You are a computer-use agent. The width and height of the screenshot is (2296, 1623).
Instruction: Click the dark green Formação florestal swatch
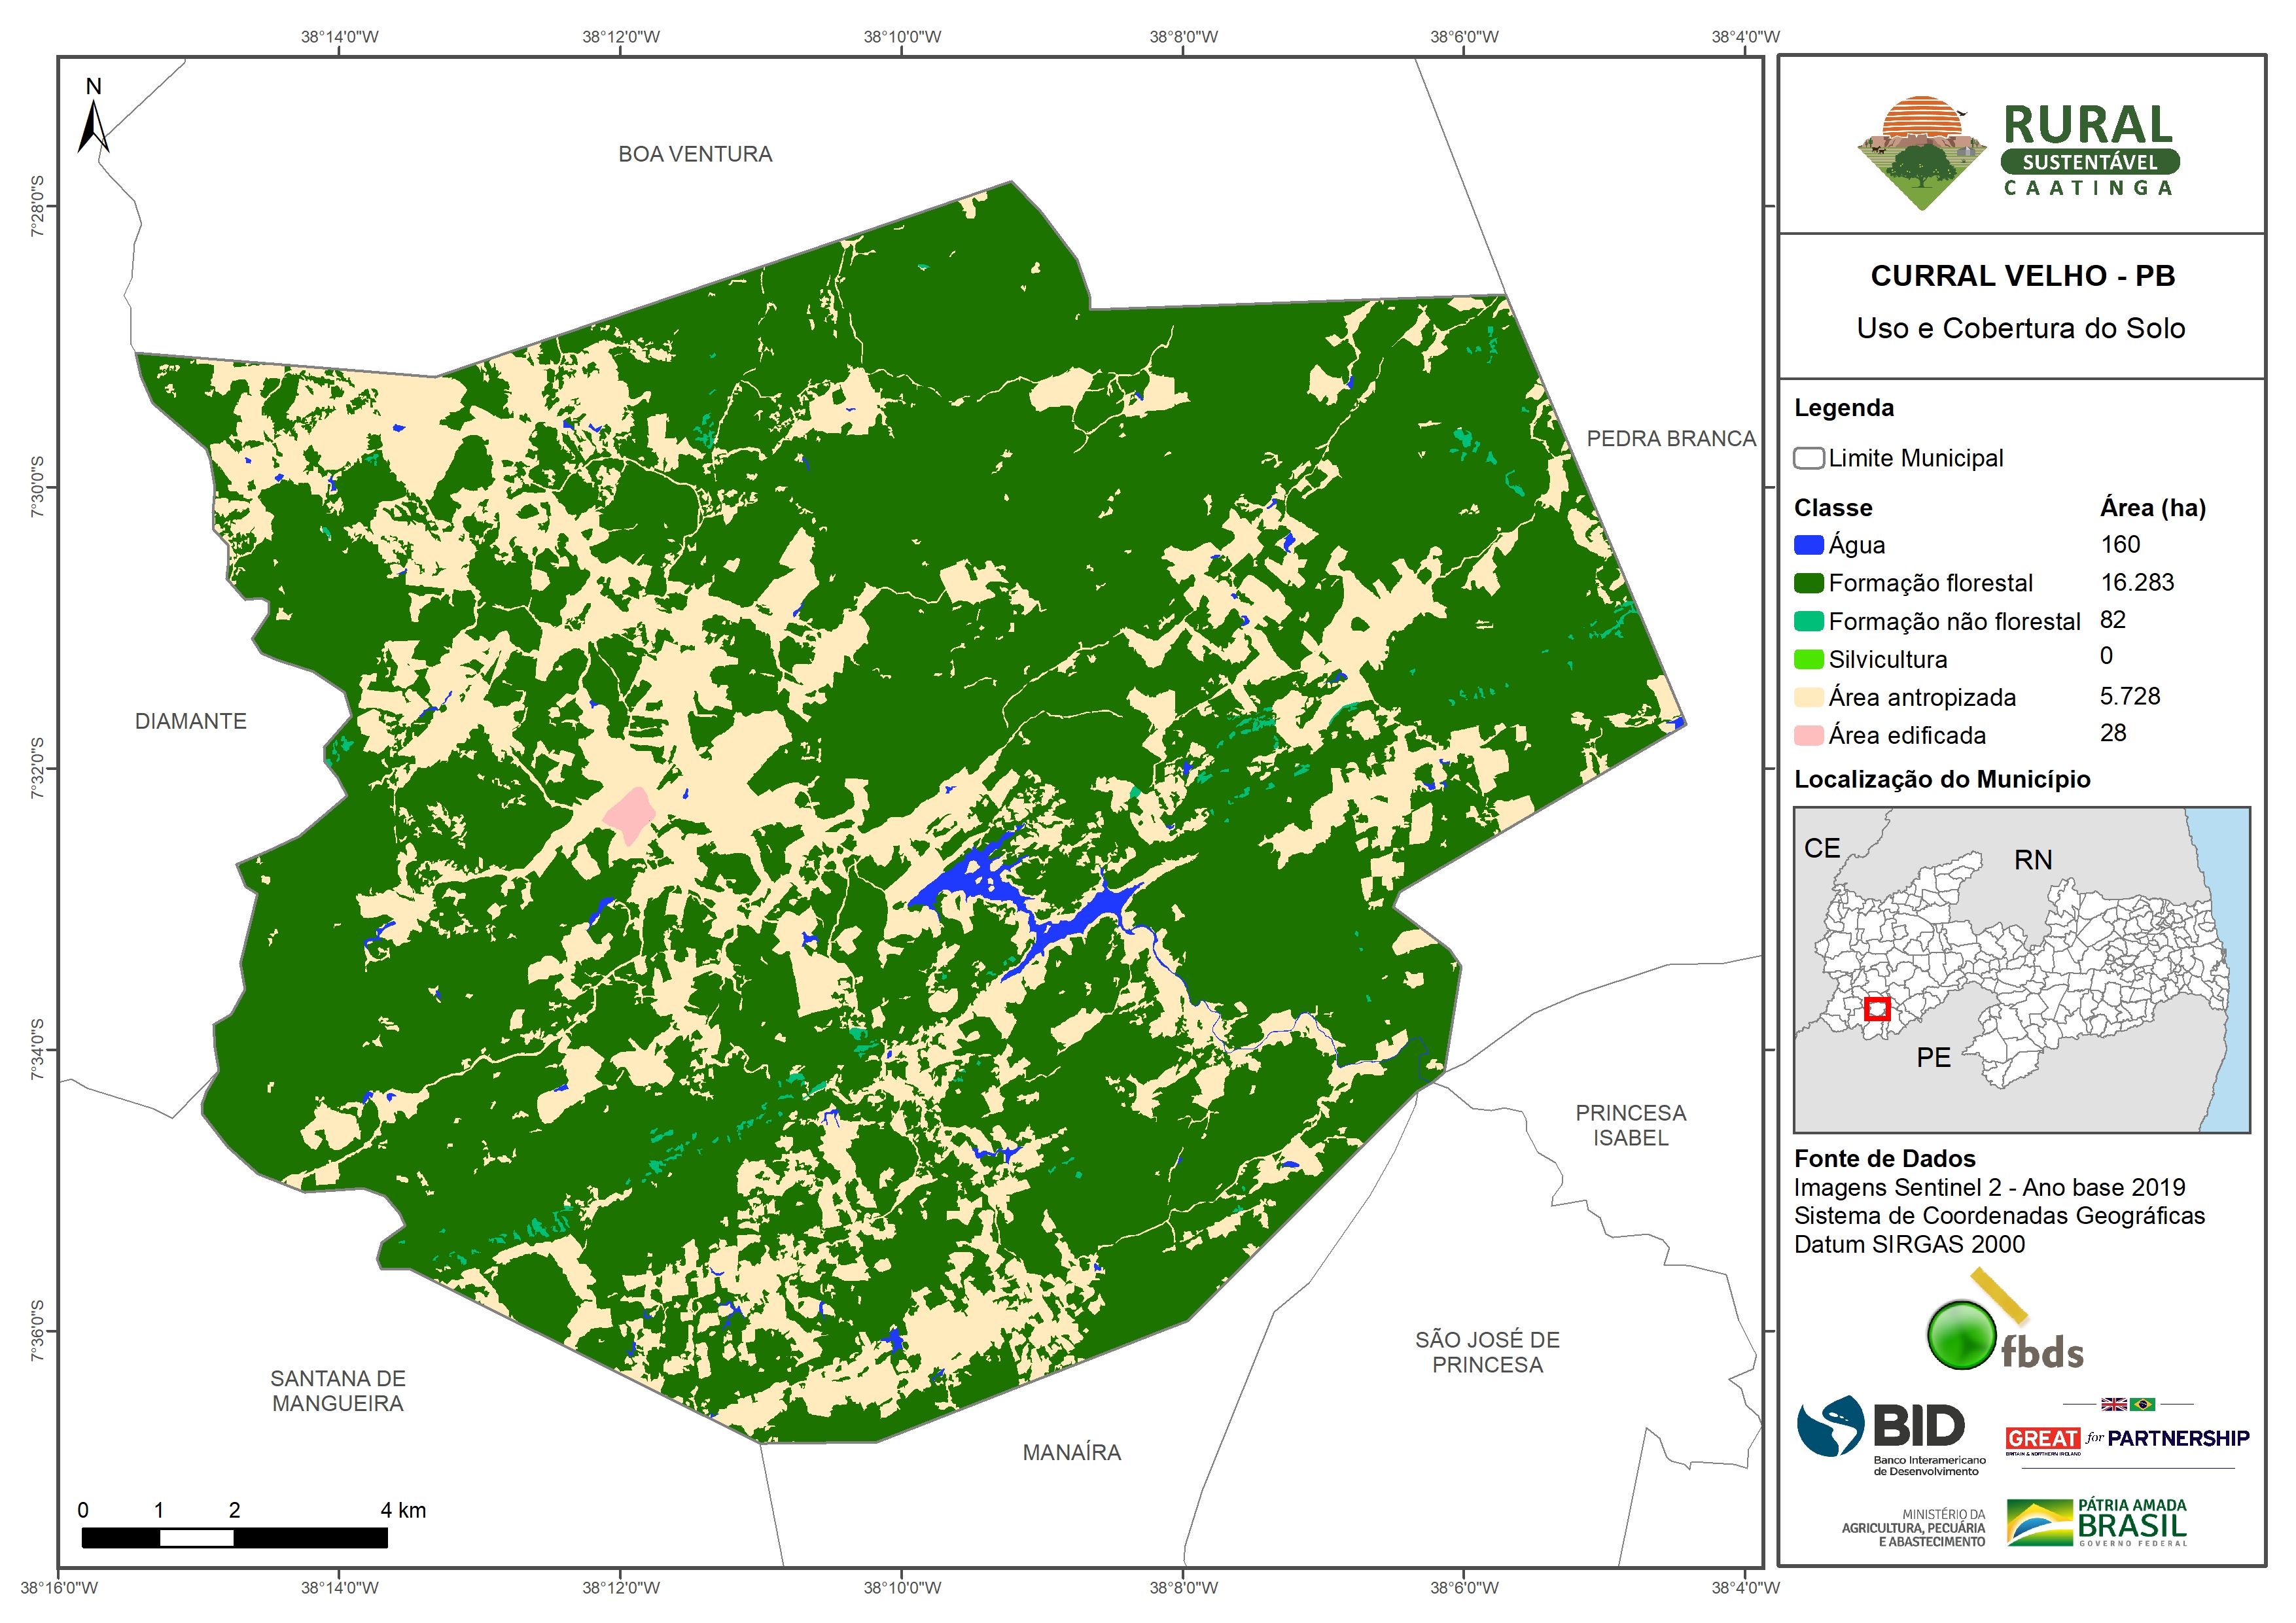(1808, 583)
